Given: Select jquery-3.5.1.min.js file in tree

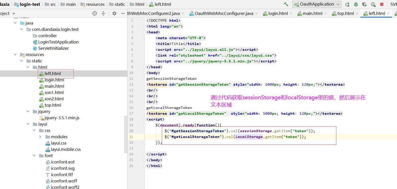Looking at the screenshot, I should 62,118.
